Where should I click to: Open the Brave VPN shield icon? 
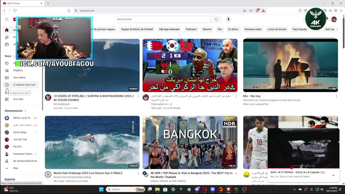pos(336,11)
